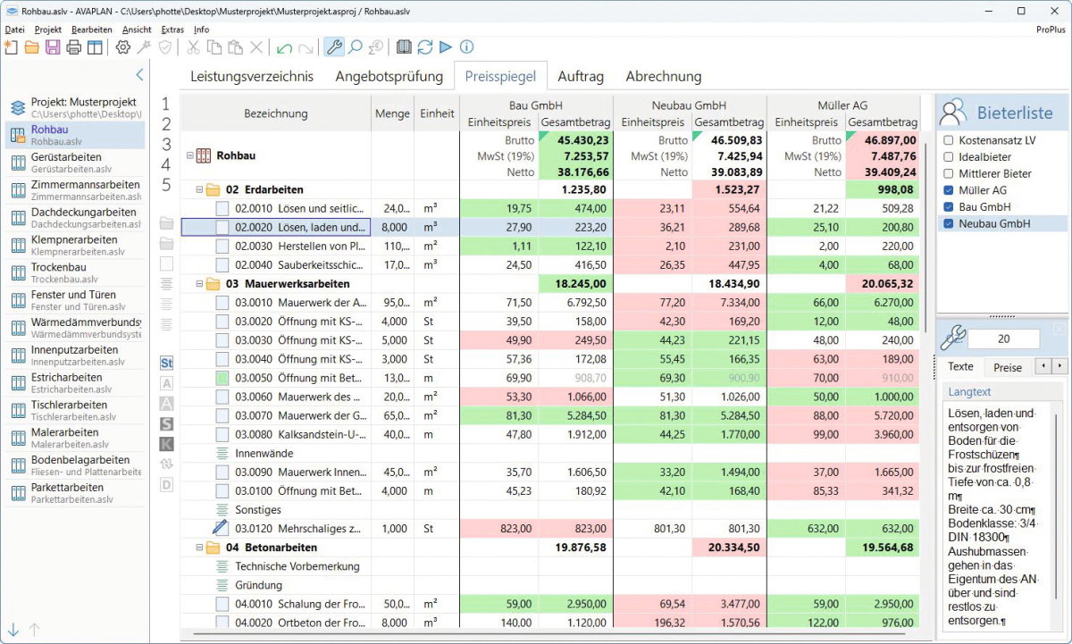Collapse the 02 Erdarbeiten group
This screenshot has width=1072, height=644.
[x=199, y=190]
